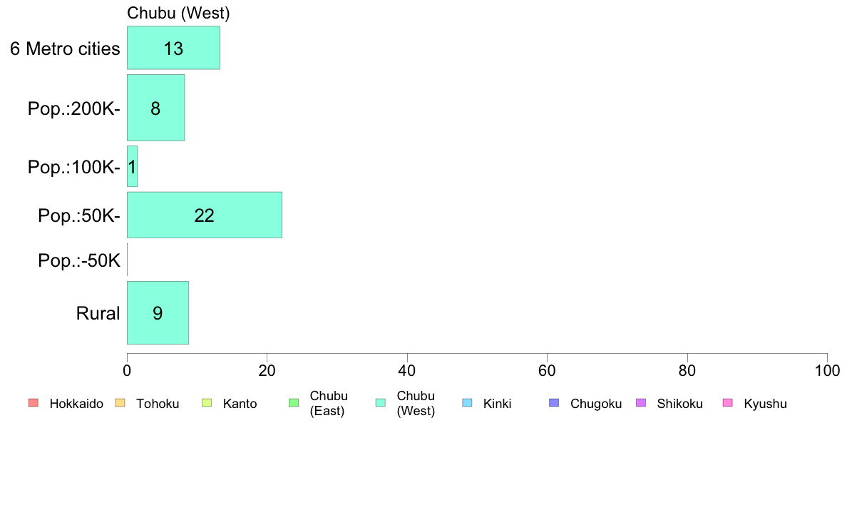The width and height of the screenshot is (847, 525).
Task: Click the Chubu (West) chart title
Action: [178, 13]
